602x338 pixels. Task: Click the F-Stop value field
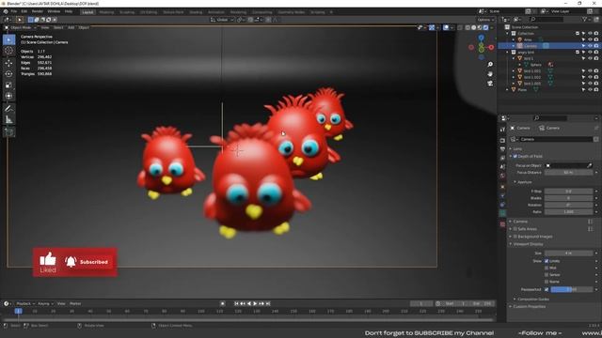568,191
